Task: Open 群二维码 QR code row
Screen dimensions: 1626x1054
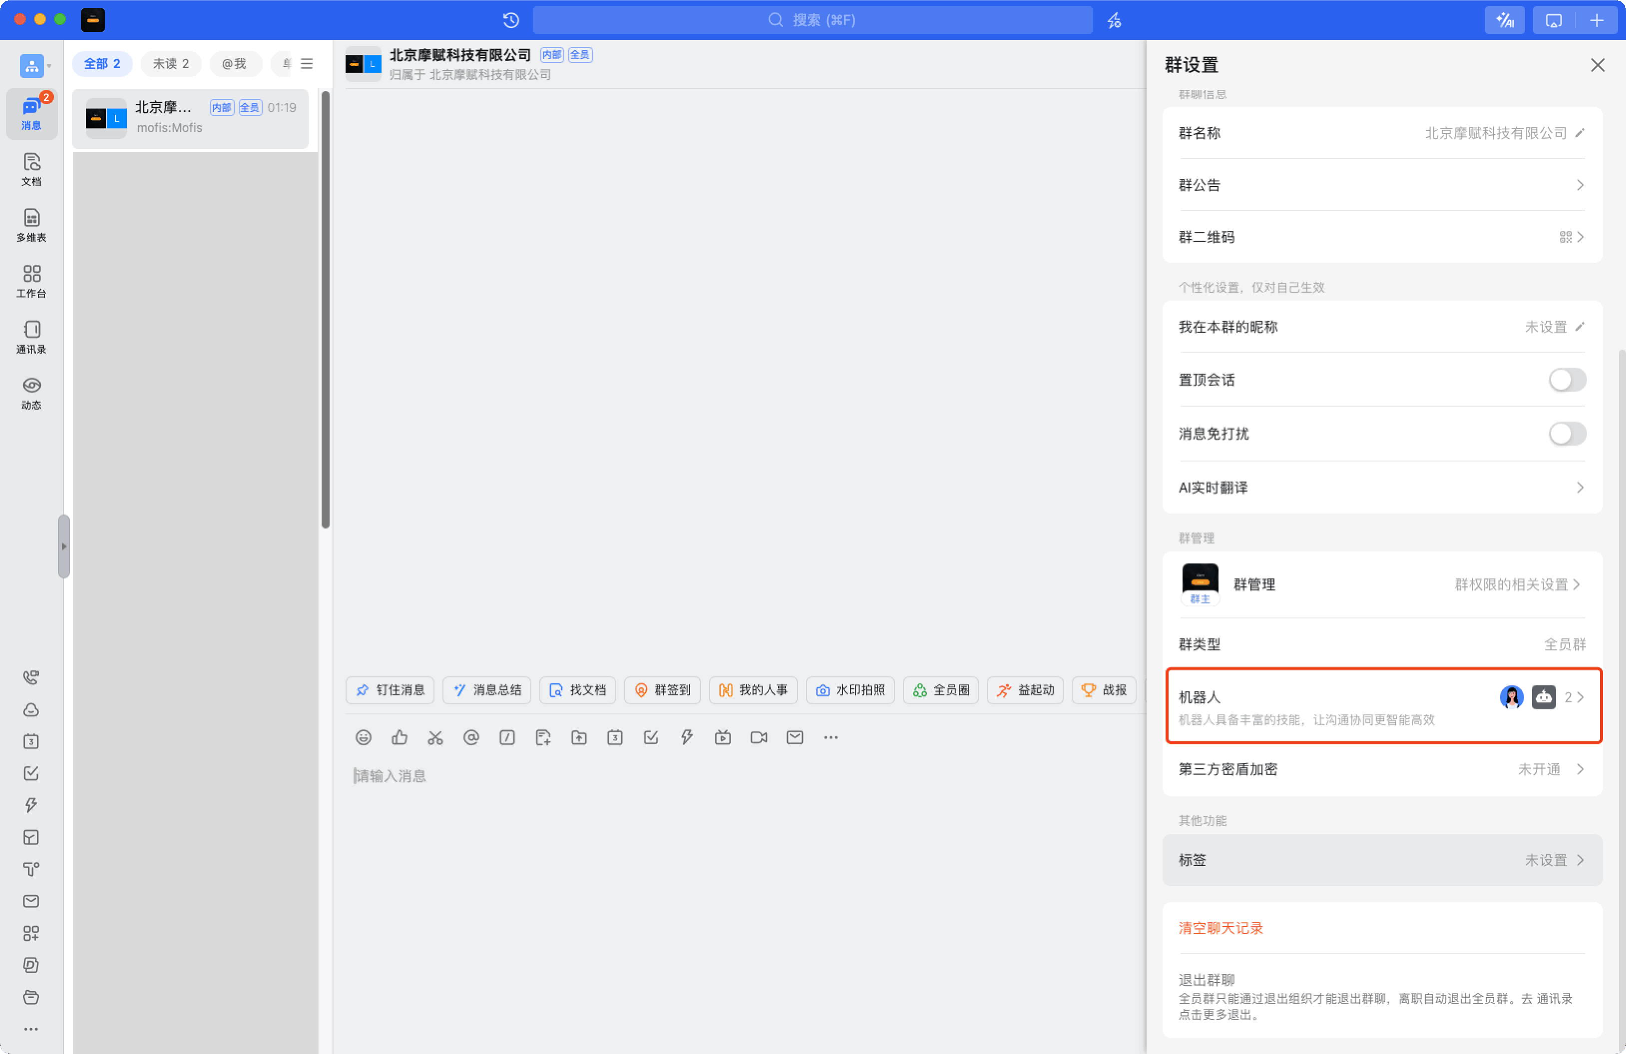Action: 1381,236
